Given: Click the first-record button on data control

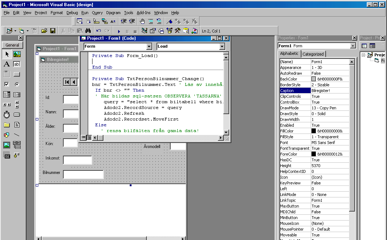Looking at the screenshot, I should [67, 82].
